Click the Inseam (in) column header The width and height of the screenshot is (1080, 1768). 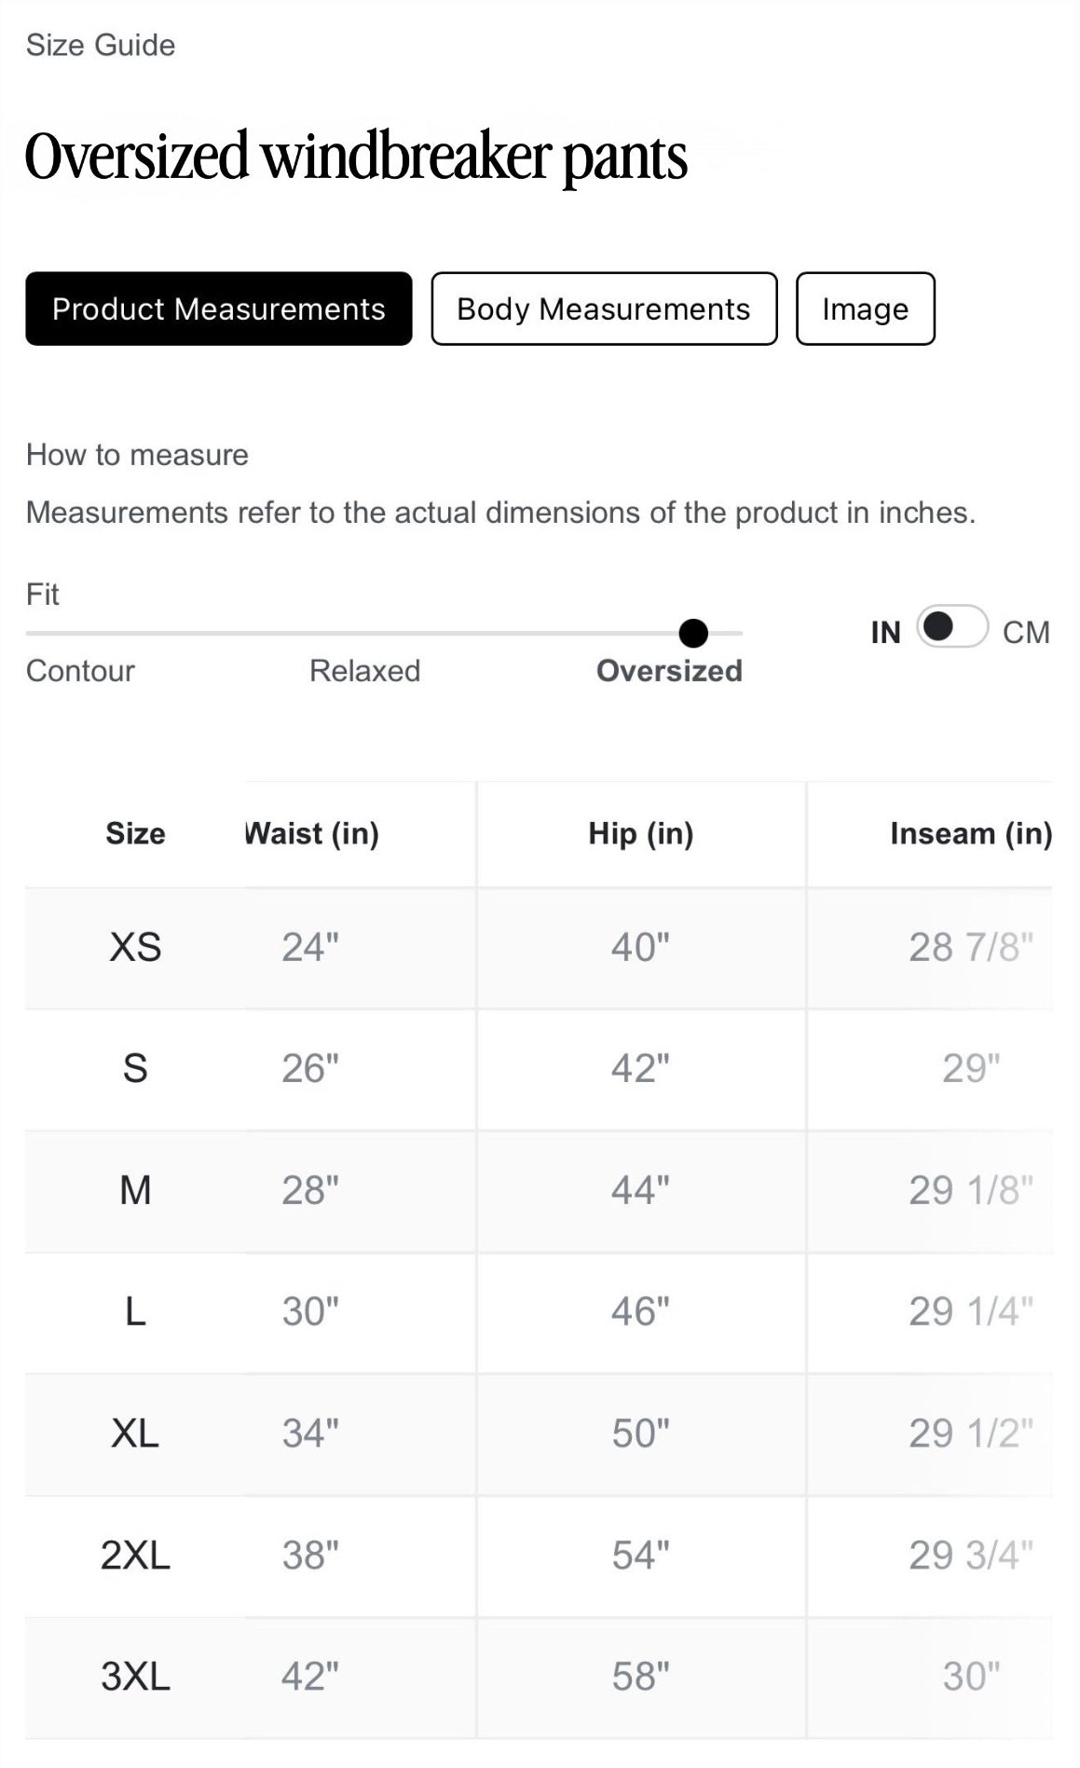point(971,833)
